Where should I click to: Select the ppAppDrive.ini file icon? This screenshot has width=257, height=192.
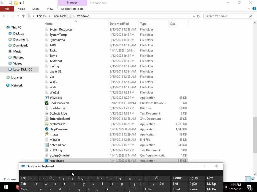click(46, 155)
